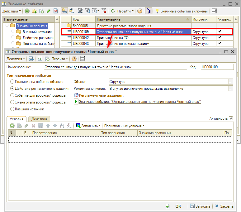Open the Действия dropdown in main window toolbar

12,11
